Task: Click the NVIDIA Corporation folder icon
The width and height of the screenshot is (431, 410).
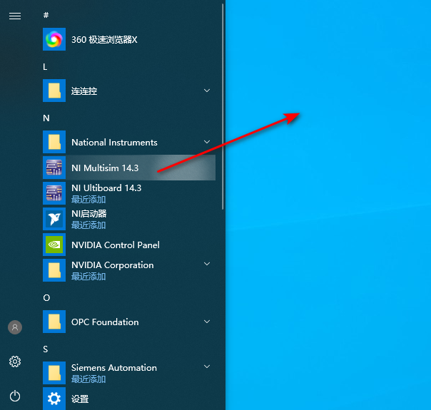Action: [x=54, y=270]
